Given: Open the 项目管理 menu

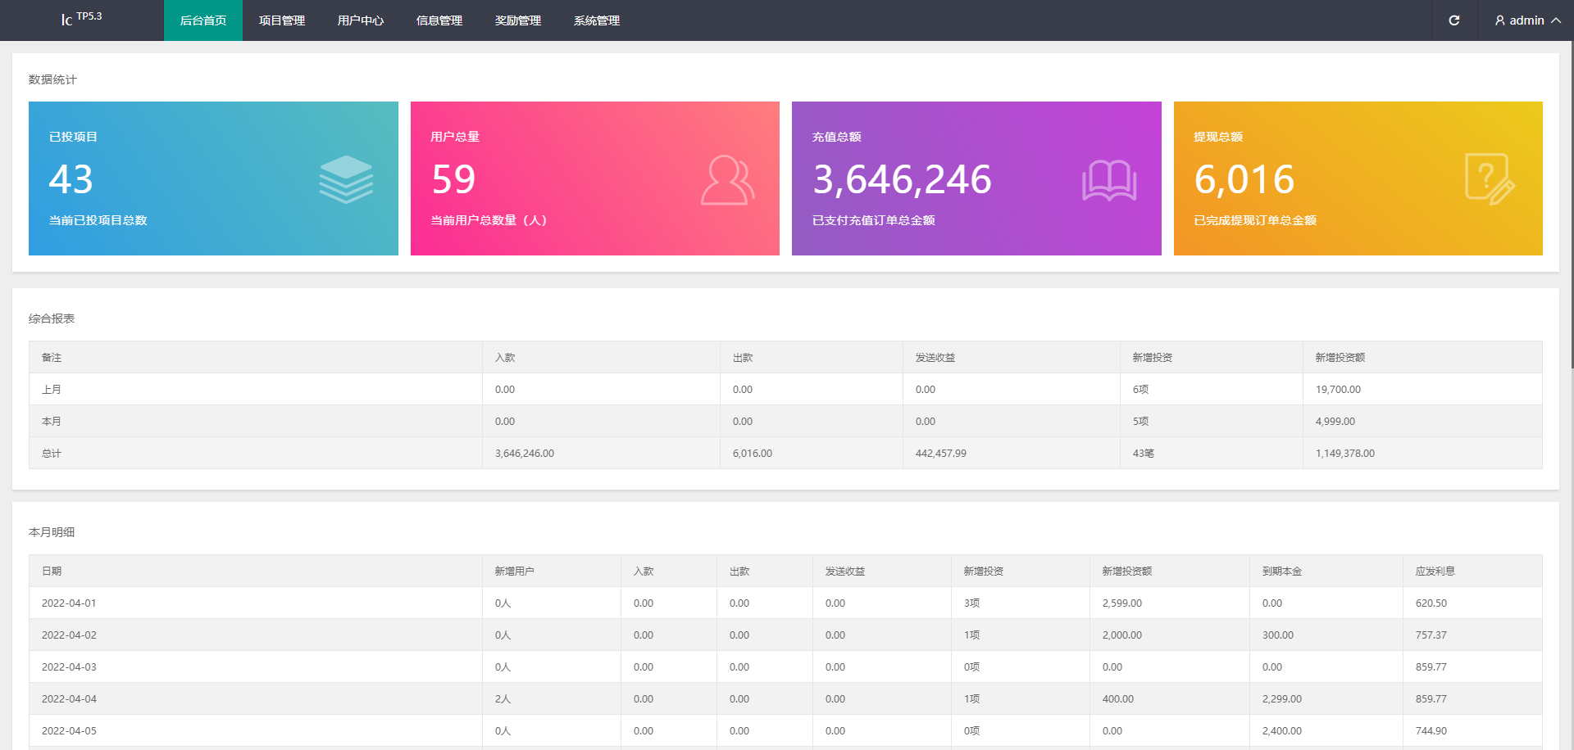Looking at the screenshot, I should (x=282, y=20).
